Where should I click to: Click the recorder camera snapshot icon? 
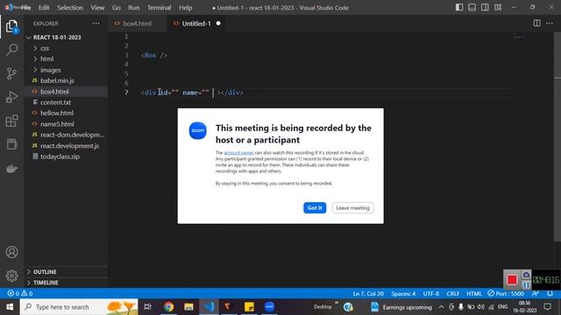[526, 274]
